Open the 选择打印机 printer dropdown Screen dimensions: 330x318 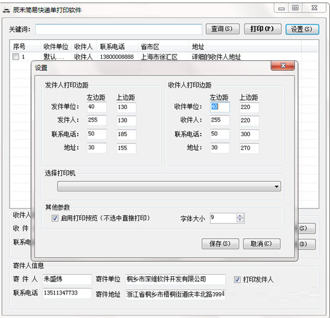point(169,186)
